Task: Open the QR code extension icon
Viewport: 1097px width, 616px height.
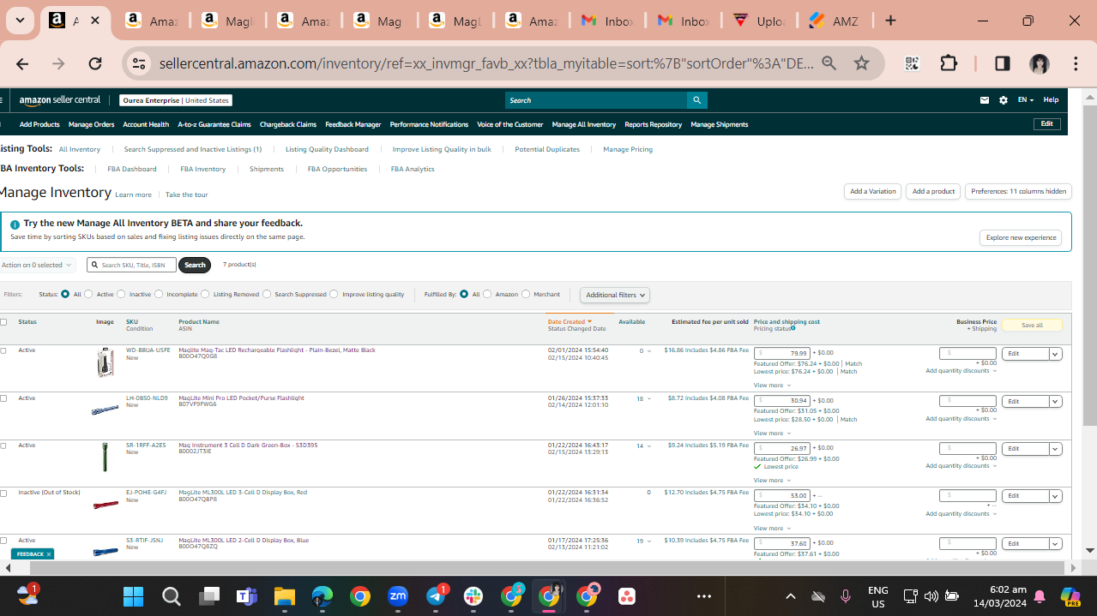Action: 912,63
